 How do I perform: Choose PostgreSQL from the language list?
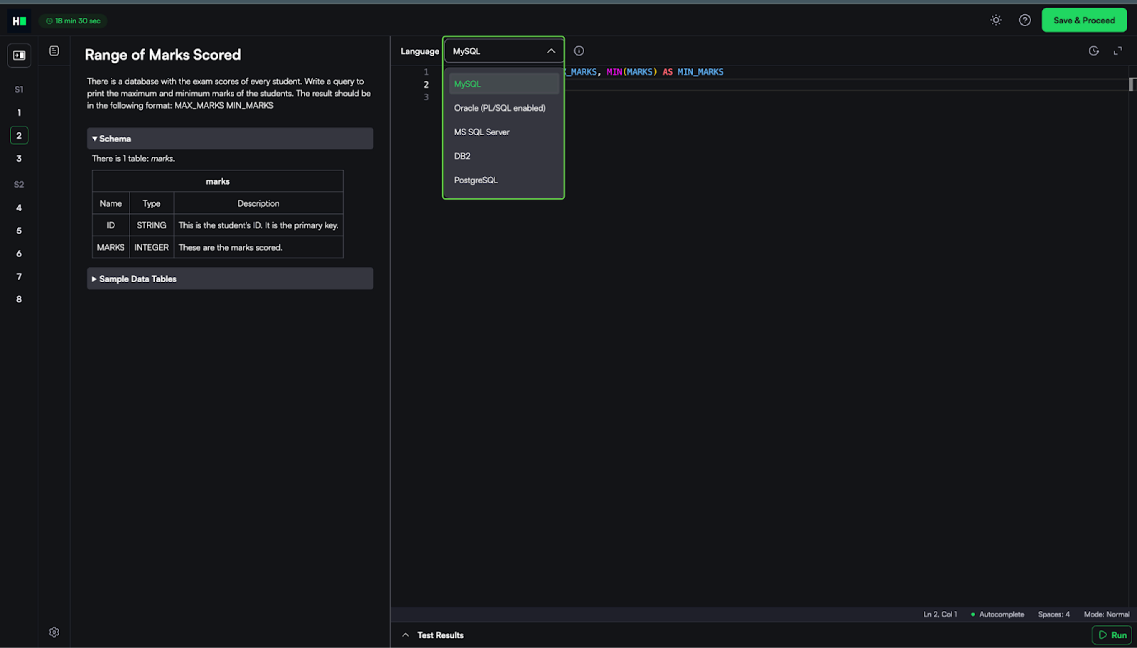tap(475, 180)
